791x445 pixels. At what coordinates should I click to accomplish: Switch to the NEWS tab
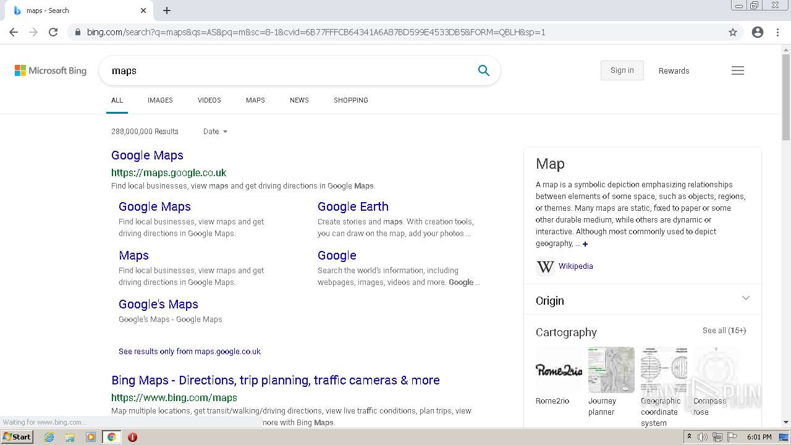coord(299,100)
